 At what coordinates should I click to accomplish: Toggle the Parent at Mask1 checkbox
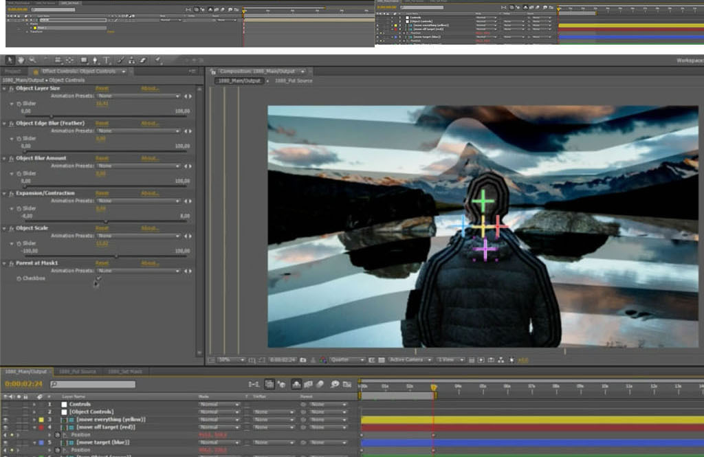[98, 278]
